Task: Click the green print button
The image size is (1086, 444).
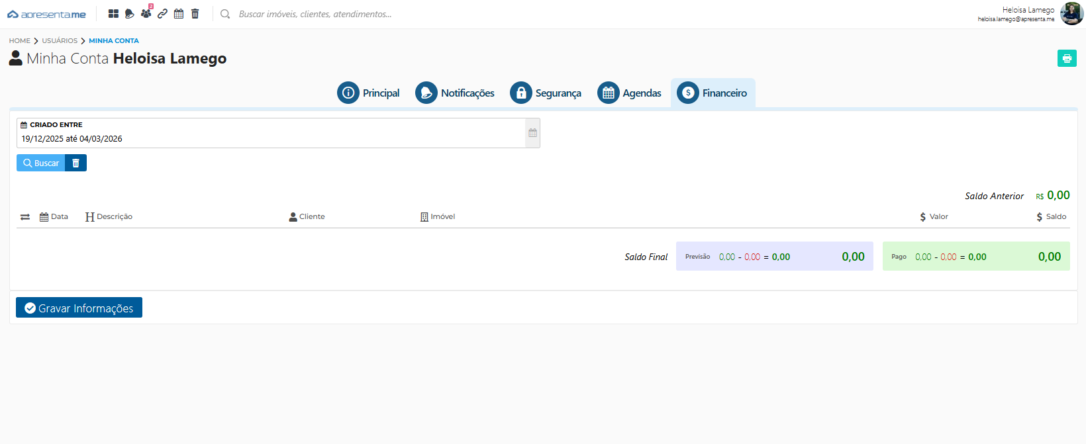Action: [1066, 58]
